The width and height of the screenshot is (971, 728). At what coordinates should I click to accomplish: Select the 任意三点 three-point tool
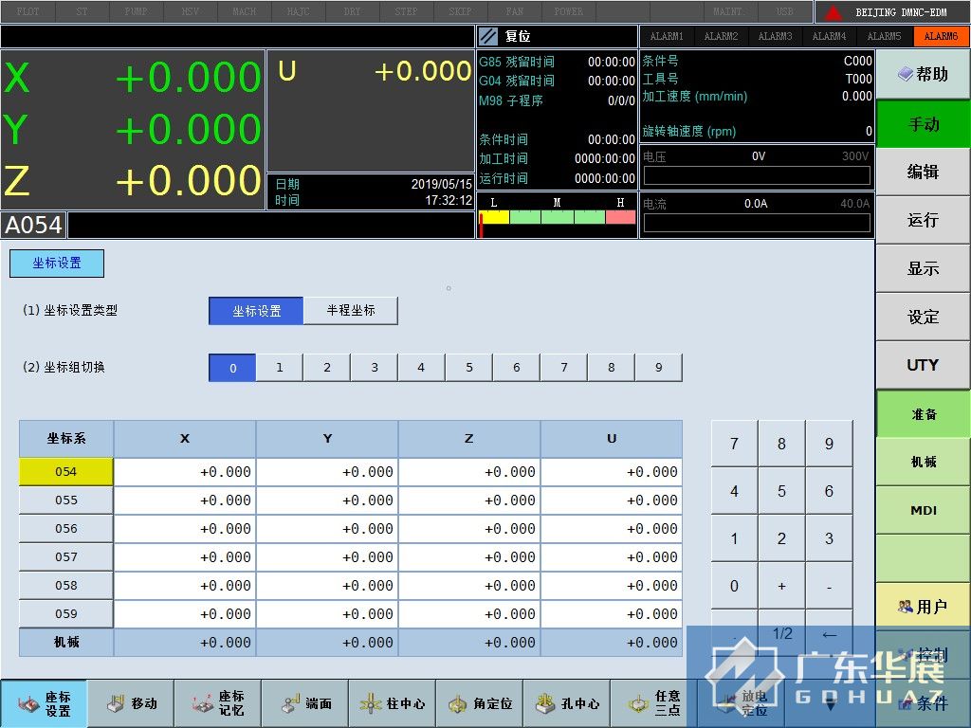(654, 703)
